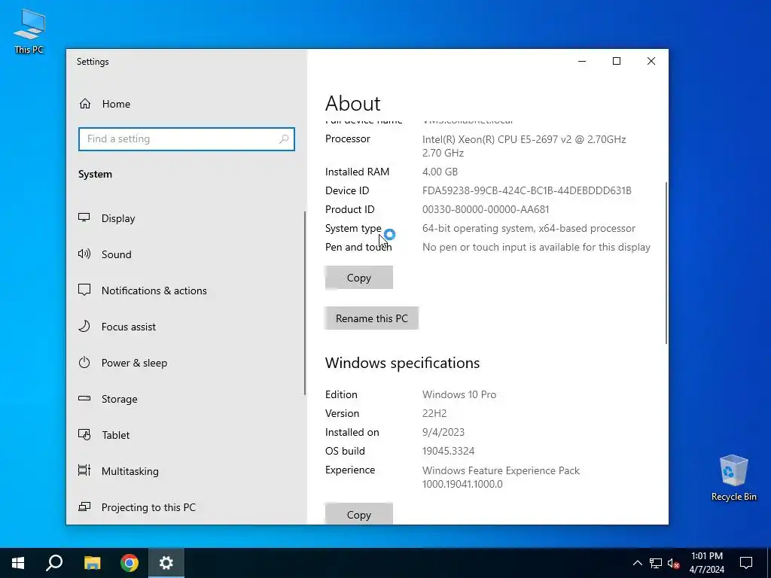Open the Display settings page
771x578 pixels.
pyautogui.click(x=118, y=218)
